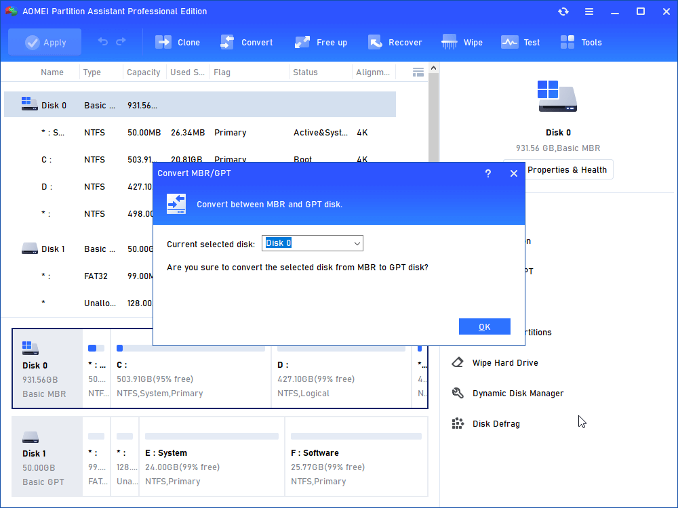678x508 pixels.
Task: Expand the Current selected disk dropdown
Action: click(x=357, y=243)
